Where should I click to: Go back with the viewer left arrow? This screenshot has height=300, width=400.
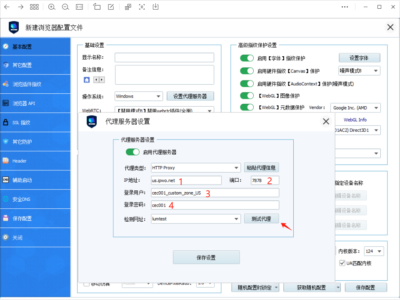7,7
